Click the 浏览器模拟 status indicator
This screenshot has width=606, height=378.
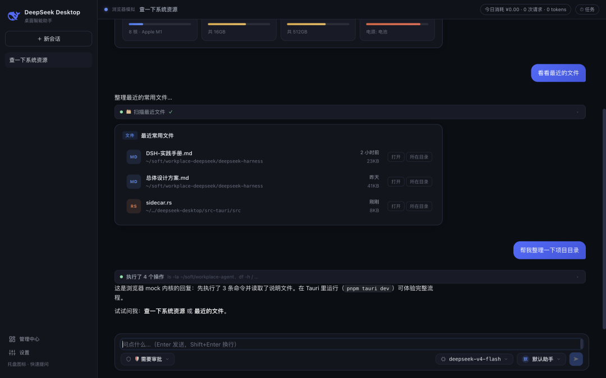[x=120, y=10]
